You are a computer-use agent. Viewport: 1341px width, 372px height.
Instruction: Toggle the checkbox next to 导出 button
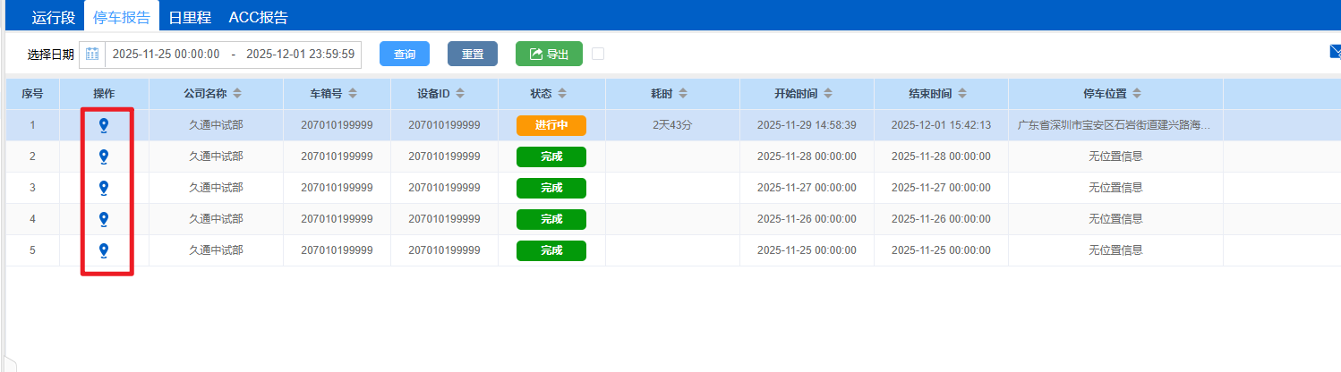coord(598,54)
